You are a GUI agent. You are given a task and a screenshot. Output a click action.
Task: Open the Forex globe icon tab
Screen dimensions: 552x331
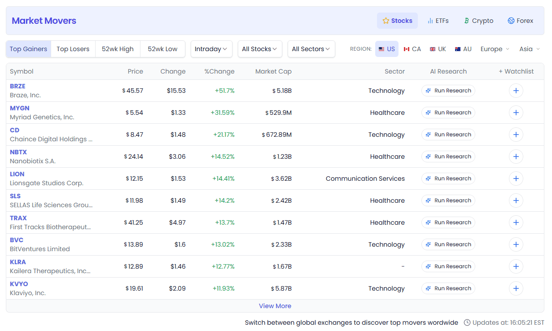(520, 21)
